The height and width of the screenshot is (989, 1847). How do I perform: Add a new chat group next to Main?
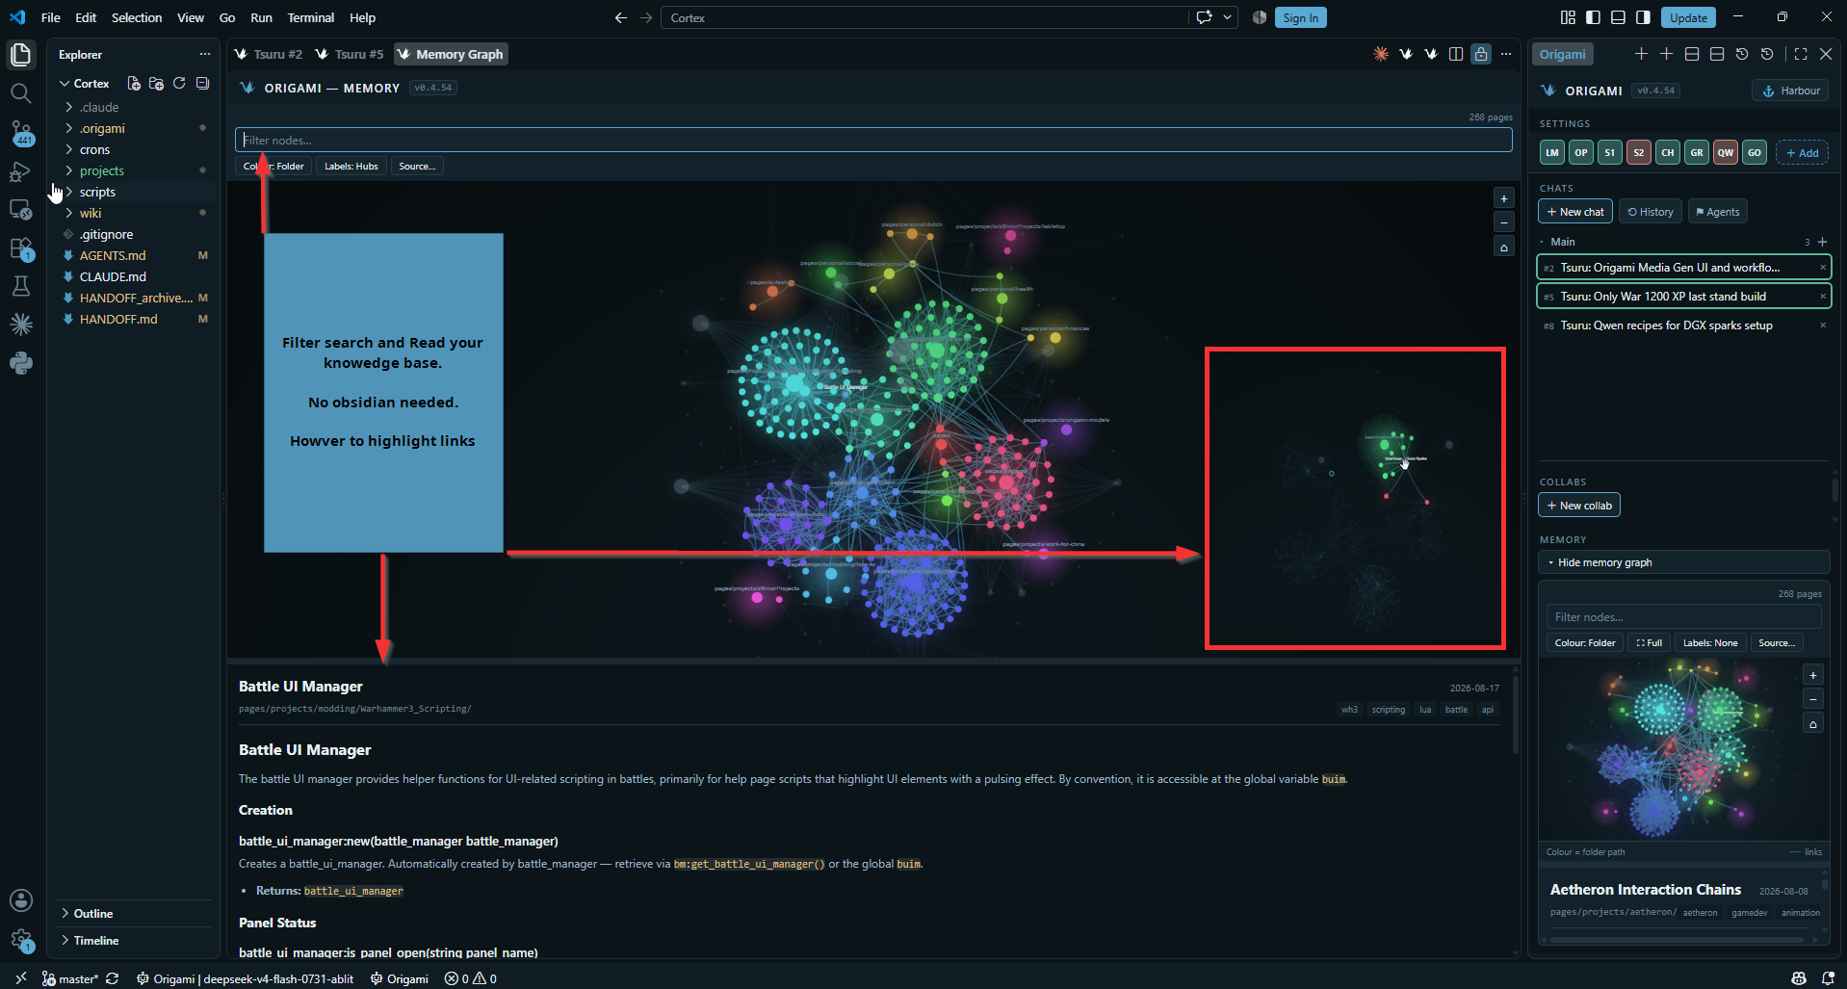tap(1822, 242)
